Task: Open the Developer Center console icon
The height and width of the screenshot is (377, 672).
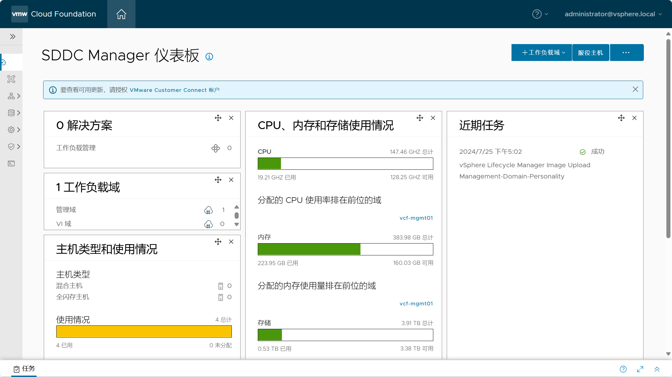Action: pyautogui.click(x=11, y=163)
